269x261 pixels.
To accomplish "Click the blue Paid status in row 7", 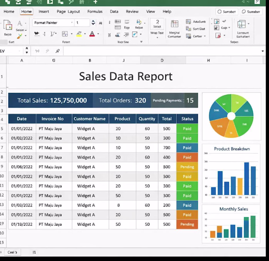I will click(187, 148).
